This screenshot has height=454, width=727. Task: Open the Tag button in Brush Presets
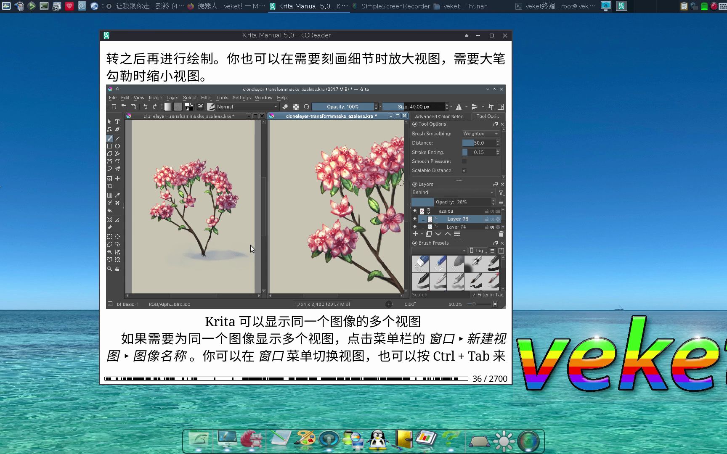(479, 251)
